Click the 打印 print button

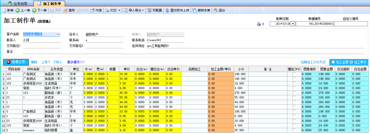tap(111, 10)
